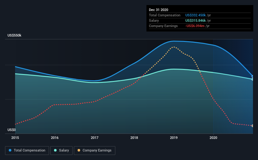Click the blue Total Compensation legend dot
This screenshot has height=160, width=258.
point(10,150)
